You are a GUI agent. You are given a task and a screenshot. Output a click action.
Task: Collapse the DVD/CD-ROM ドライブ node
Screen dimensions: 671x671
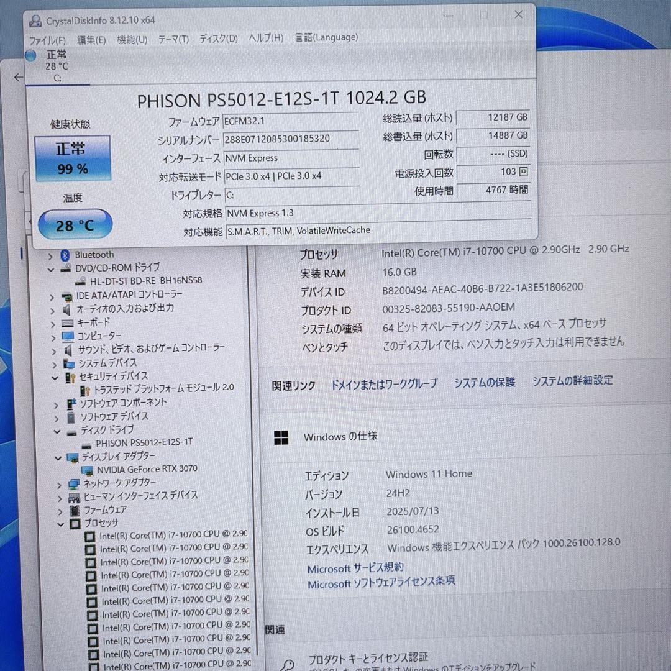[x=50, y=270]
